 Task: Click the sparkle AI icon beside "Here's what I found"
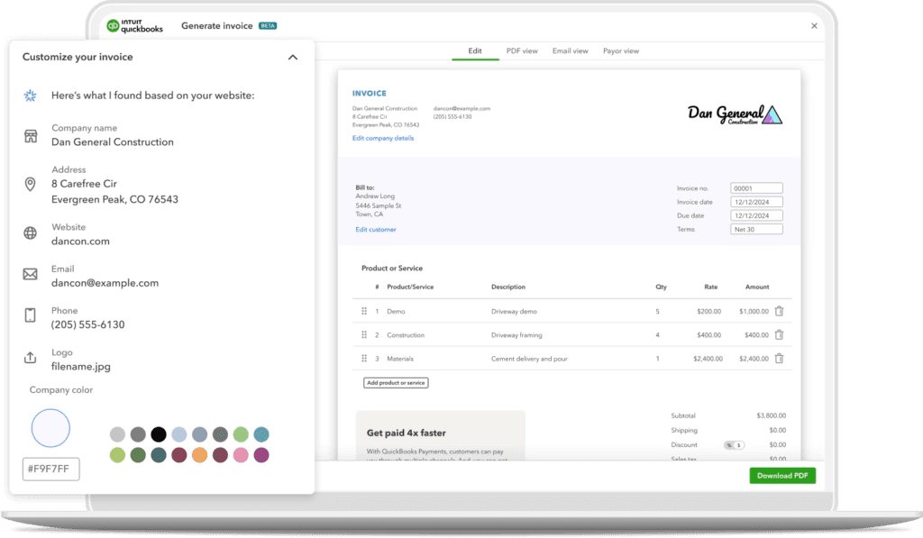coord(30,96)
